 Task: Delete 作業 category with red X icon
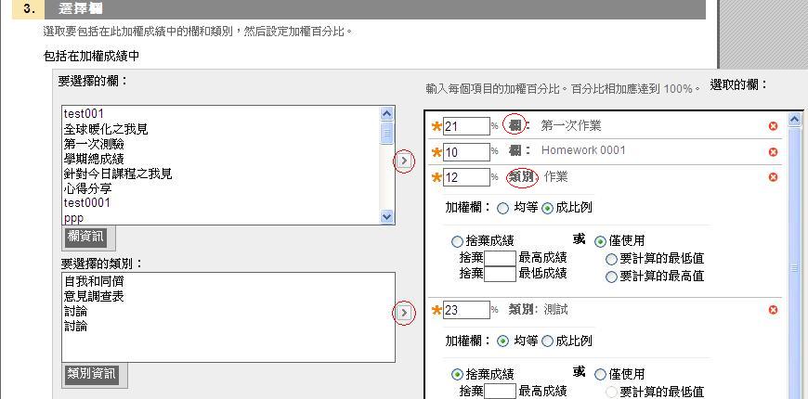pyautogui.click(x=773, y=177)
